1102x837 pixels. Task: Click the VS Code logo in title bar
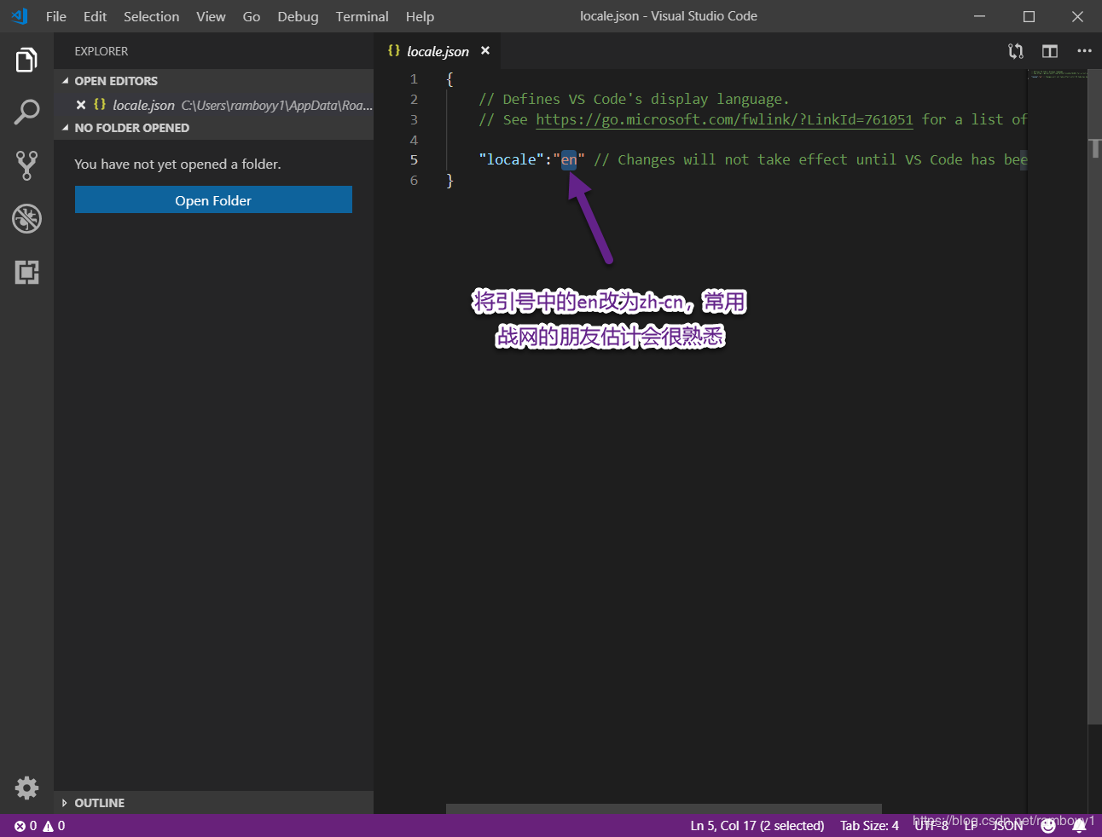[x=20, y=16]
